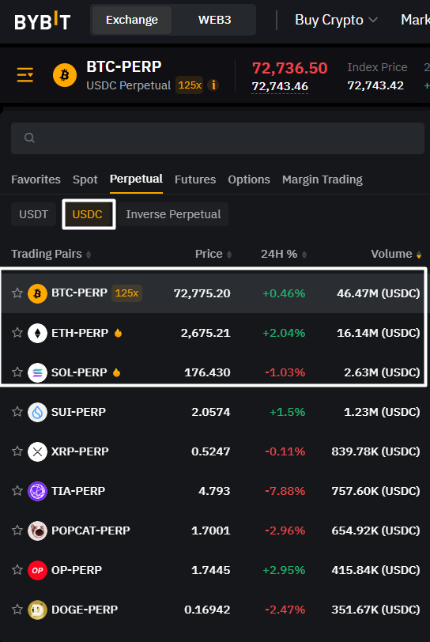Switch to WEB3 mode

(214, 20)
